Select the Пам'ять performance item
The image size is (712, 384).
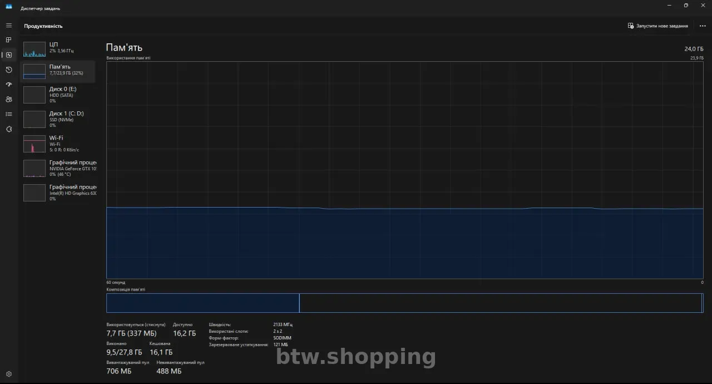58,71
